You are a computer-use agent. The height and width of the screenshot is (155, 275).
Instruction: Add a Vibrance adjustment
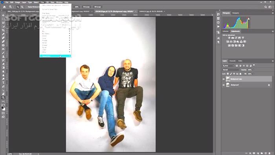[243, 38]
